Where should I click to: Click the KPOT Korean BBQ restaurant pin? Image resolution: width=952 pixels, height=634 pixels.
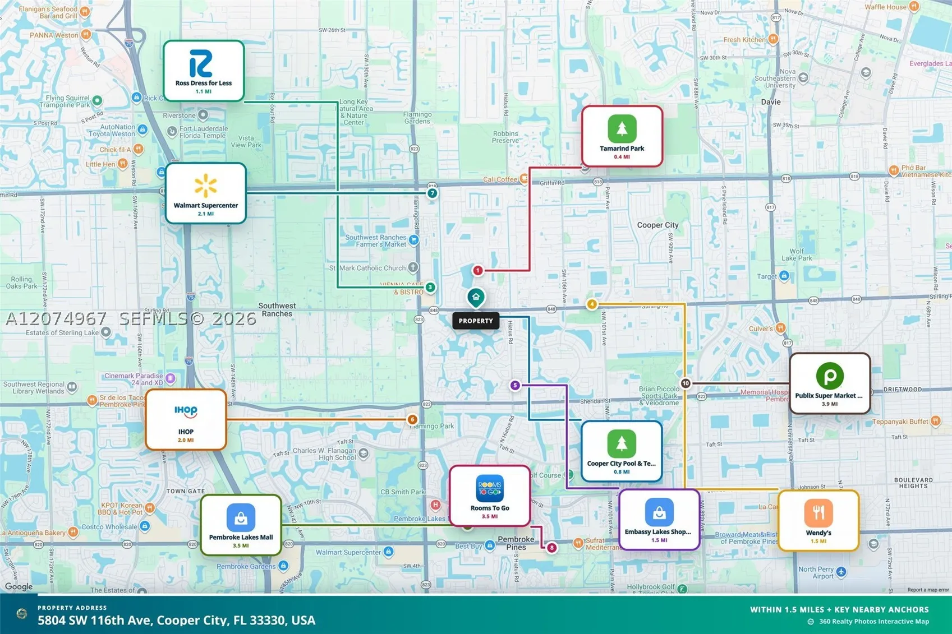click(150, 508)
